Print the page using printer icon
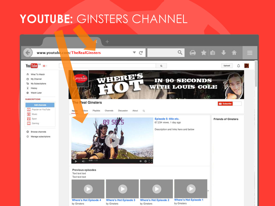The image size is (275, 206). (x=193, y=53)
